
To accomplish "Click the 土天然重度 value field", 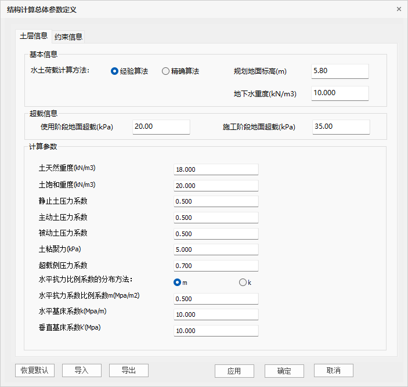I will tap(215, 169).
